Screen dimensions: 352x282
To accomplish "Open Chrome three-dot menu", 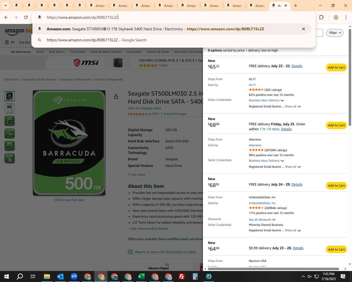I will point(346,17).
